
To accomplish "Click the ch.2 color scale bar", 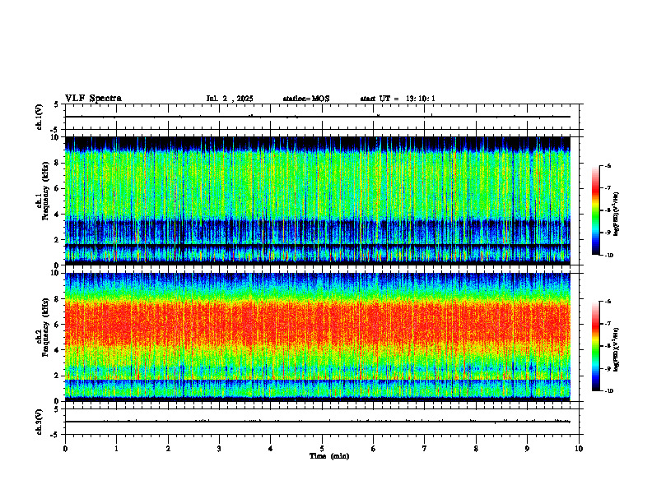I will click(596, 346).
